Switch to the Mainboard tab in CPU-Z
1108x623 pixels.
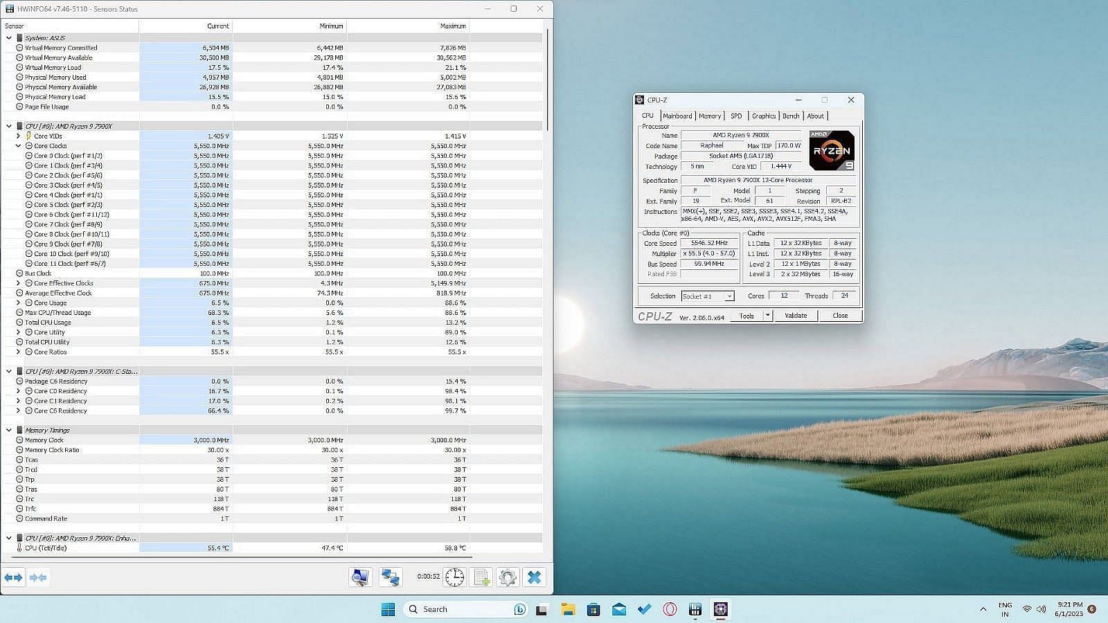click(677, 116)
